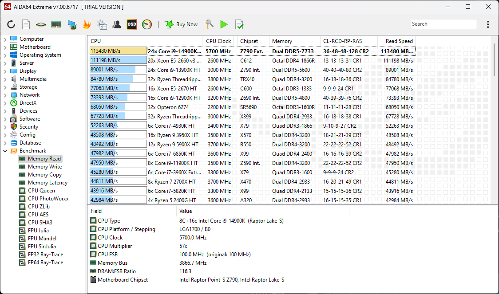
Task: Click the results document with checkmark icon
Action: (x=239, y=24)
